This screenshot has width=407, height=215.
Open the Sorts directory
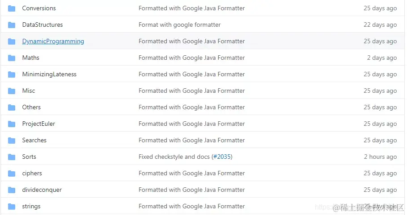pos(29,157)
